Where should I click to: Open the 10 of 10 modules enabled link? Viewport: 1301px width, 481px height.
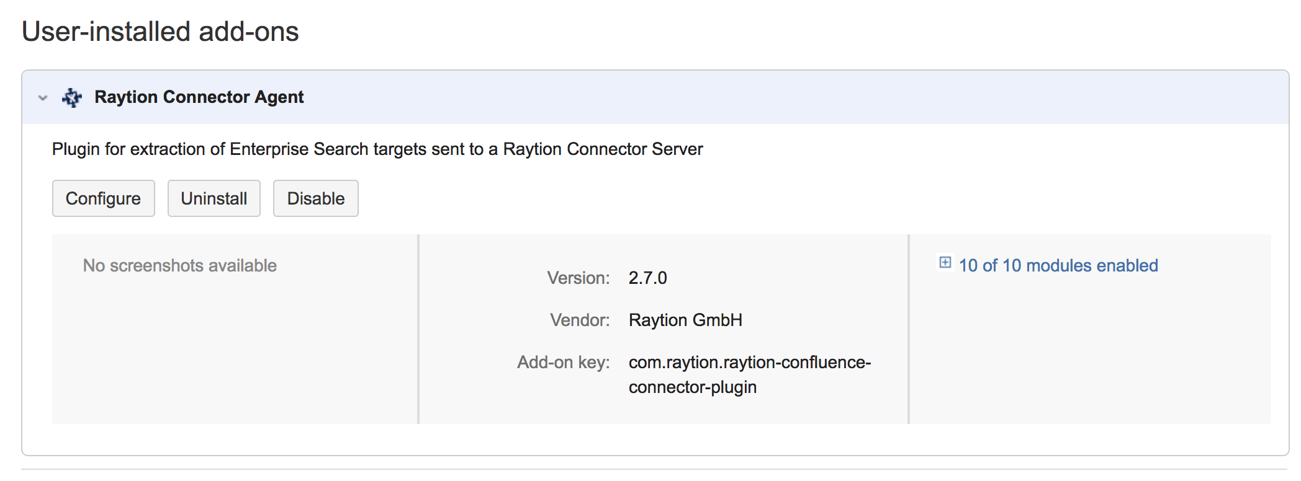pos(1058,265)
